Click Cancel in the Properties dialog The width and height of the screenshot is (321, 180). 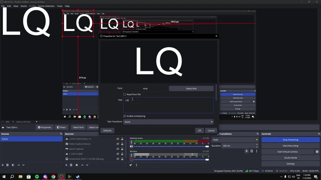coord(211,130)
